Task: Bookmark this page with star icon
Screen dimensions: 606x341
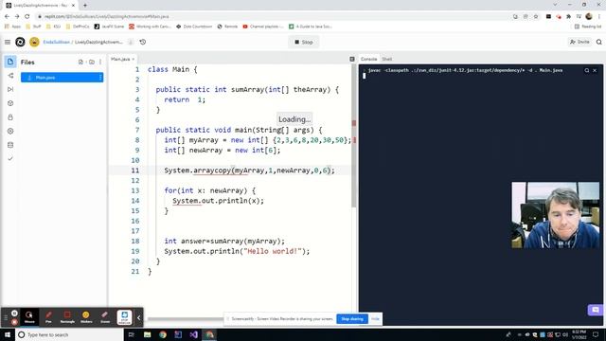Action: [536, 17]
